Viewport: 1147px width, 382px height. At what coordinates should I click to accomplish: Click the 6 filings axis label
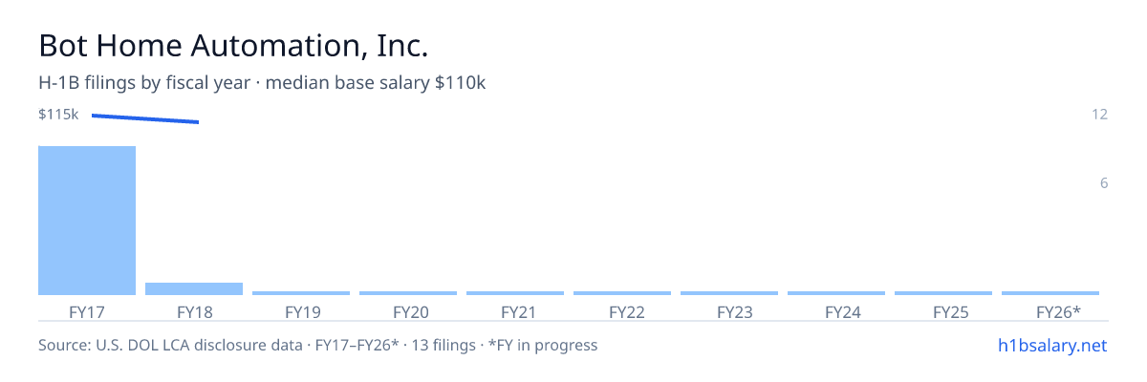click(1103, 183)
